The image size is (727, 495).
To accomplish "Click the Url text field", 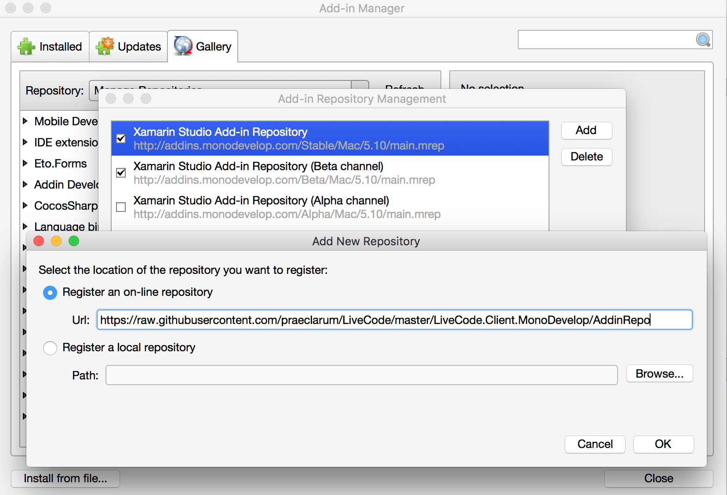I will (x=395, y=320).
